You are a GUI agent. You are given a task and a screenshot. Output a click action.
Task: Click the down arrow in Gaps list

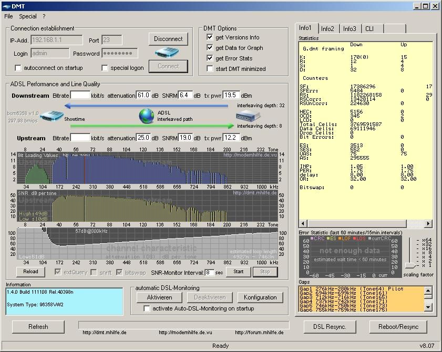click(x=428, y=307)
